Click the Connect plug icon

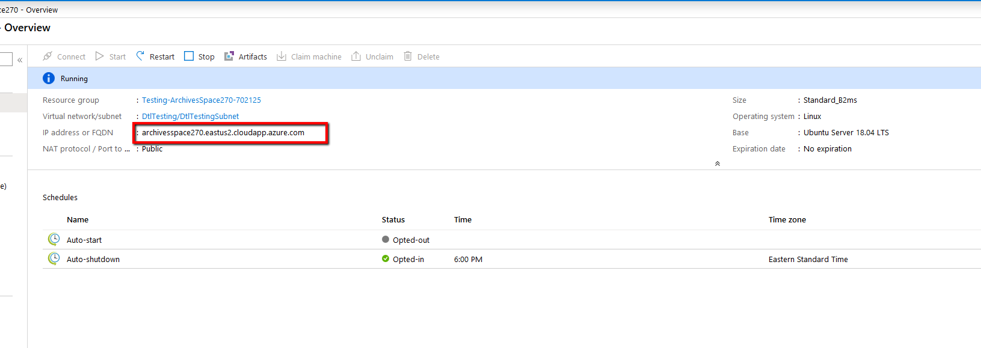point(48,56)
